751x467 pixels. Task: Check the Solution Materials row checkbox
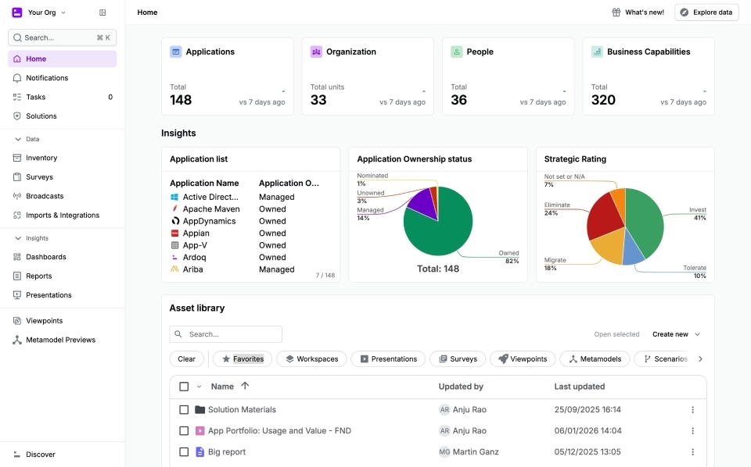(x=184, y=410)
